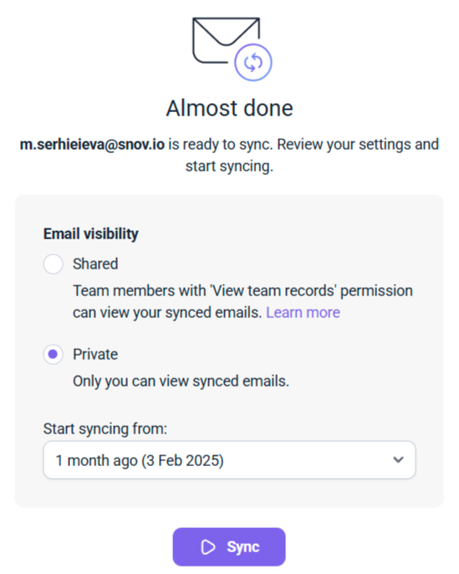Click the Almost done heading
Screen dimensions: 459x574
[229, 109]
